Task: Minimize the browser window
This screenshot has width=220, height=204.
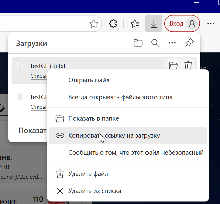Action: pyautogui.click(x=196, y=2)
